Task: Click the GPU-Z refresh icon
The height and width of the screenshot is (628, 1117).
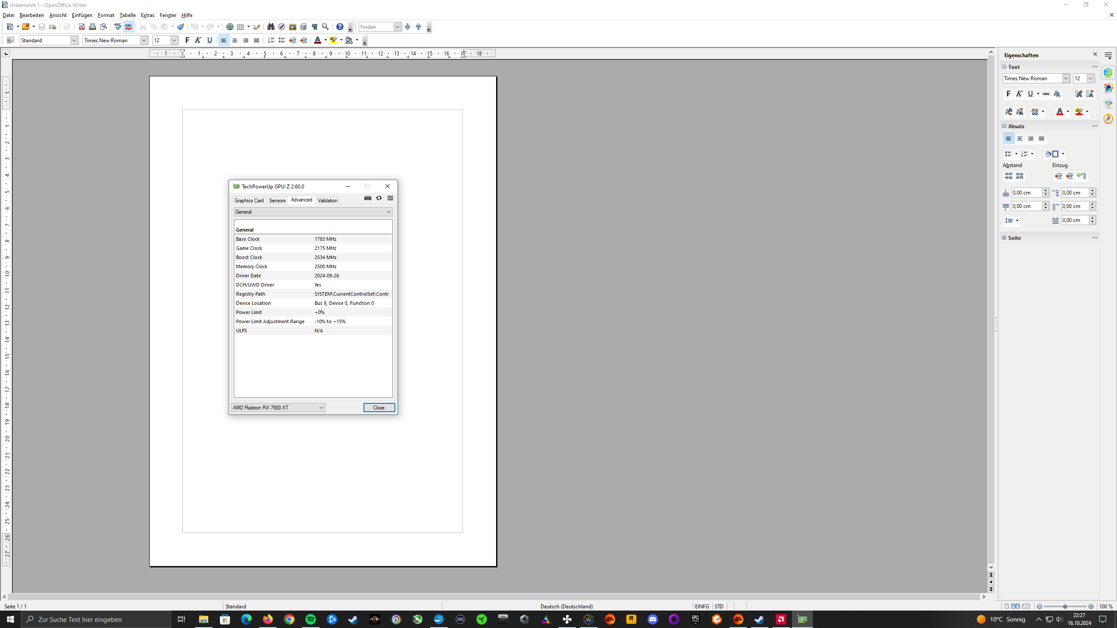Action: (379, 198)
